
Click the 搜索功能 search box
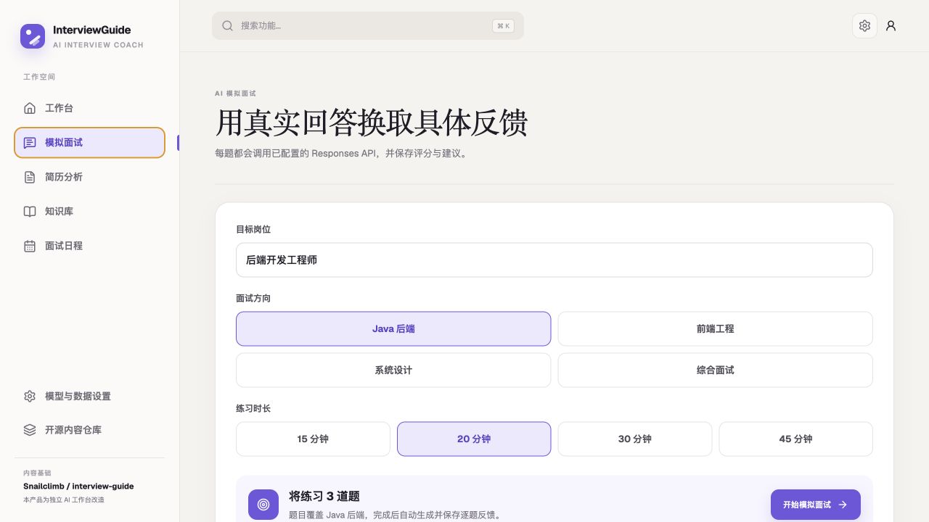pyautogui.click(x=368, y=26)
